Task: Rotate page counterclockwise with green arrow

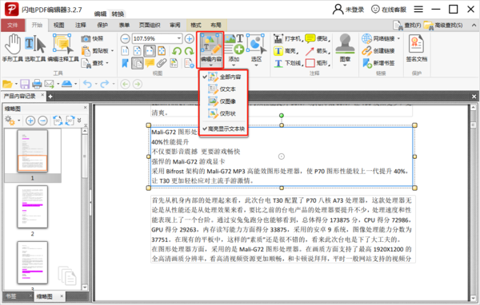Action: (177, 51)
